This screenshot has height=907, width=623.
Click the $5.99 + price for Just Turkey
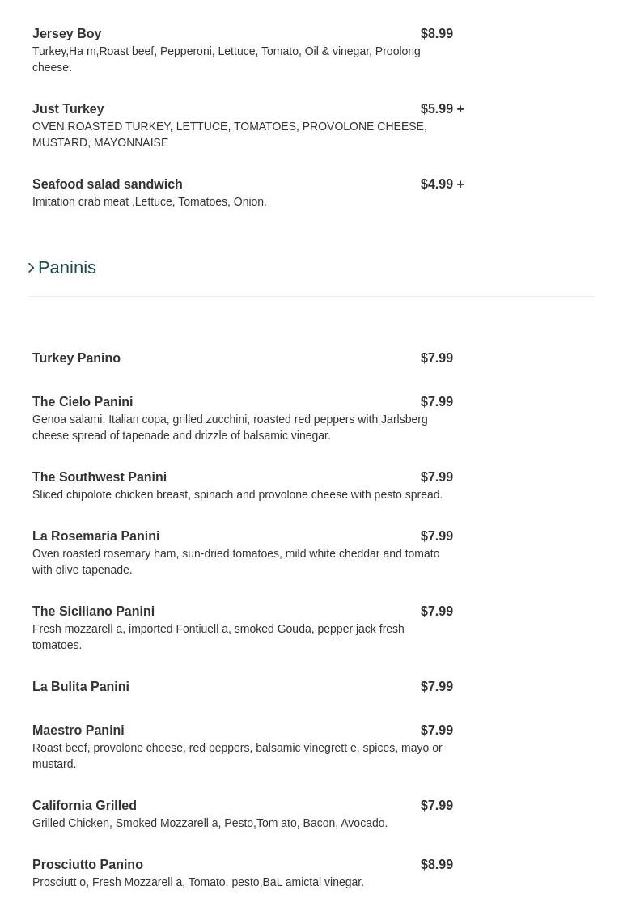click(442, 109)
